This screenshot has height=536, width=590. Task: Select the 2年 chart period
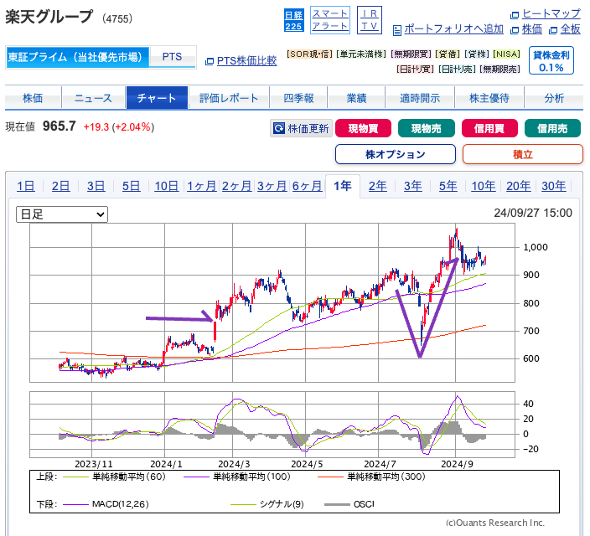[x=378, y=186]
